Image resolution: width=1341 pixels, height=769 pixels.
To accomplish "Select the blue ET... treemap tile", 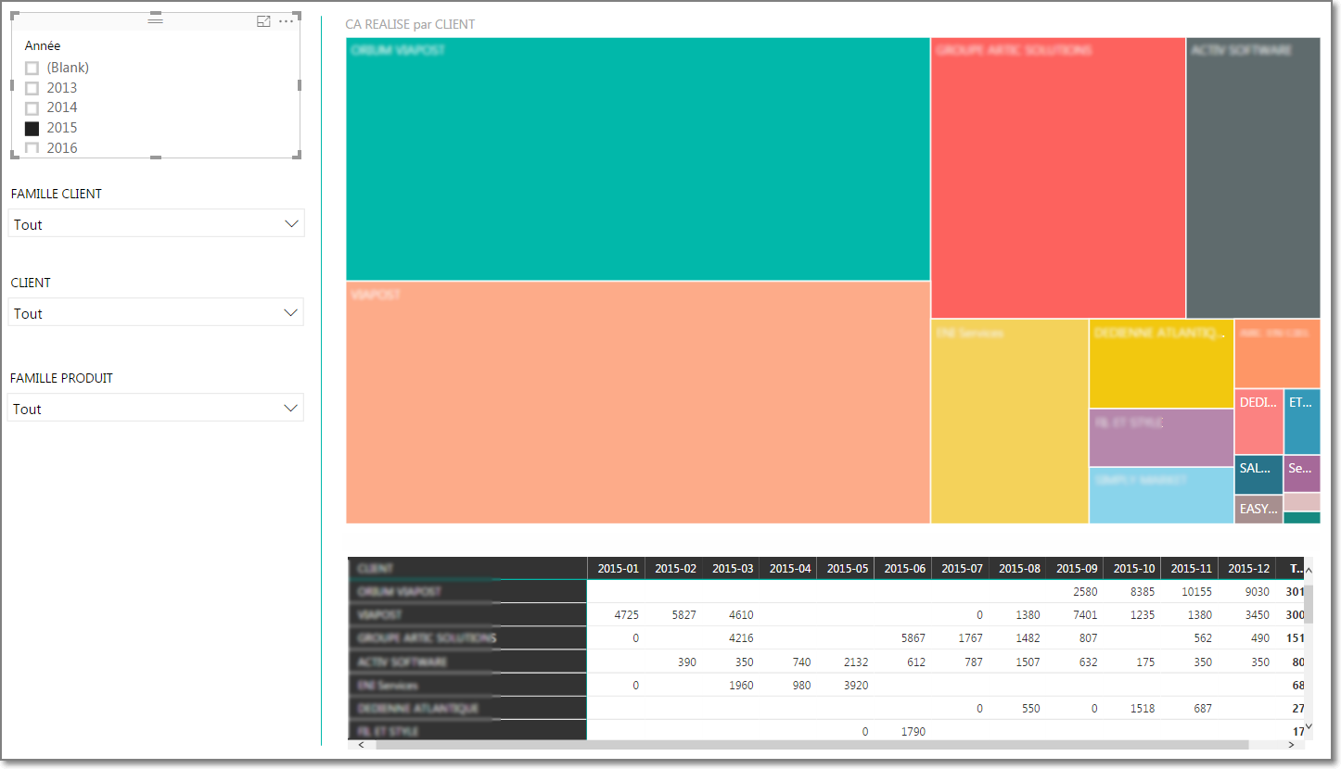I will (x=1302, y=422).
